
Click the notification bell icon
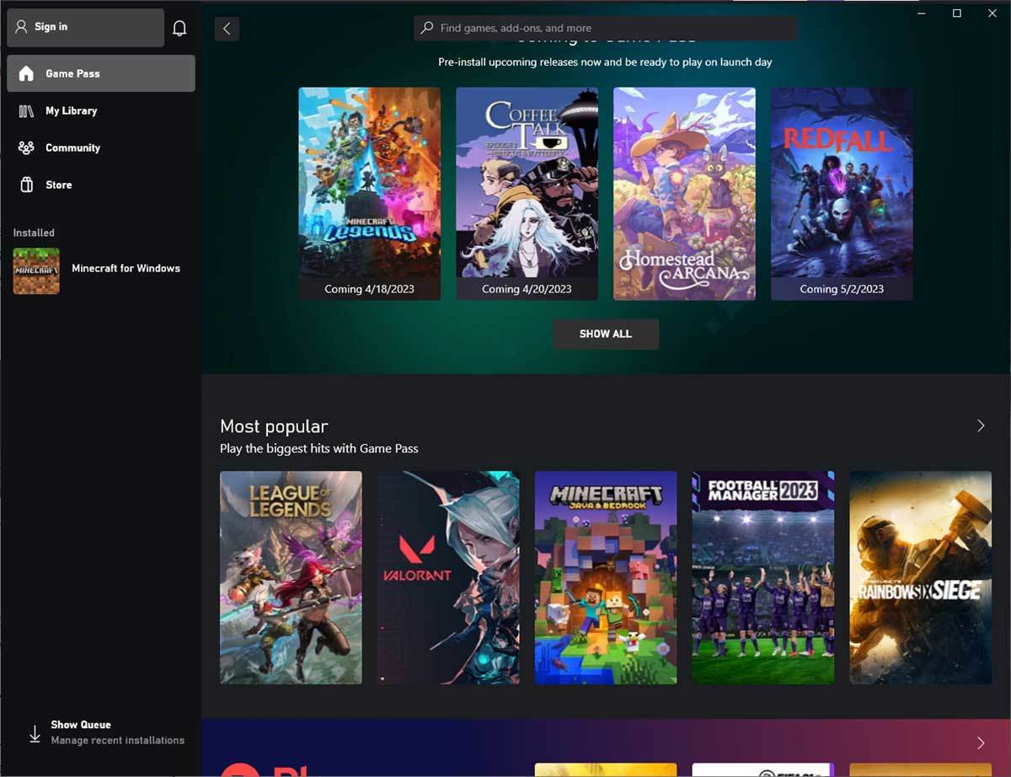point(179,28)
